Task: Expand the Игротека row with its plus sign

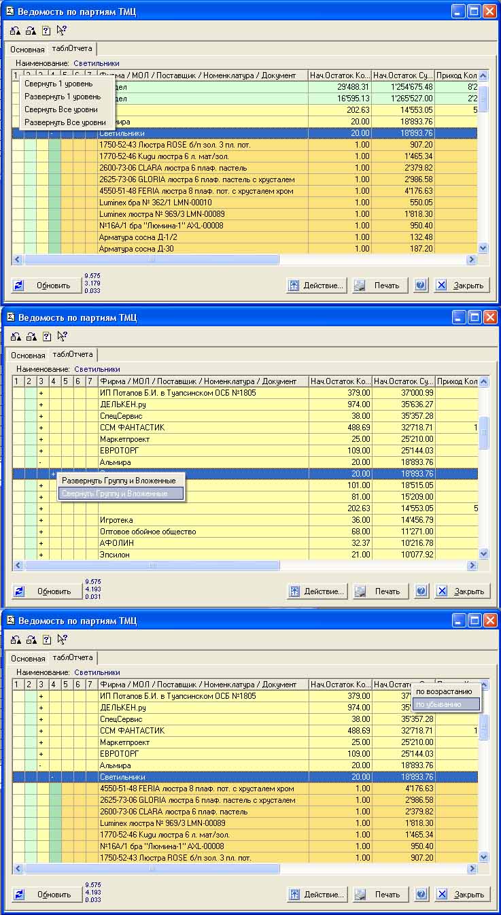Action: 41,520
